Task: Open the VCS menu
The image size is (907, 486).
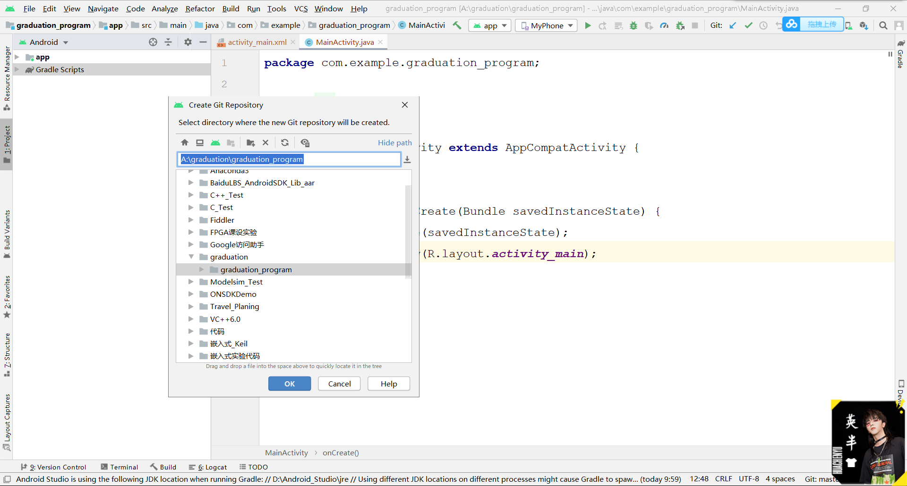Action: (300, 8)
